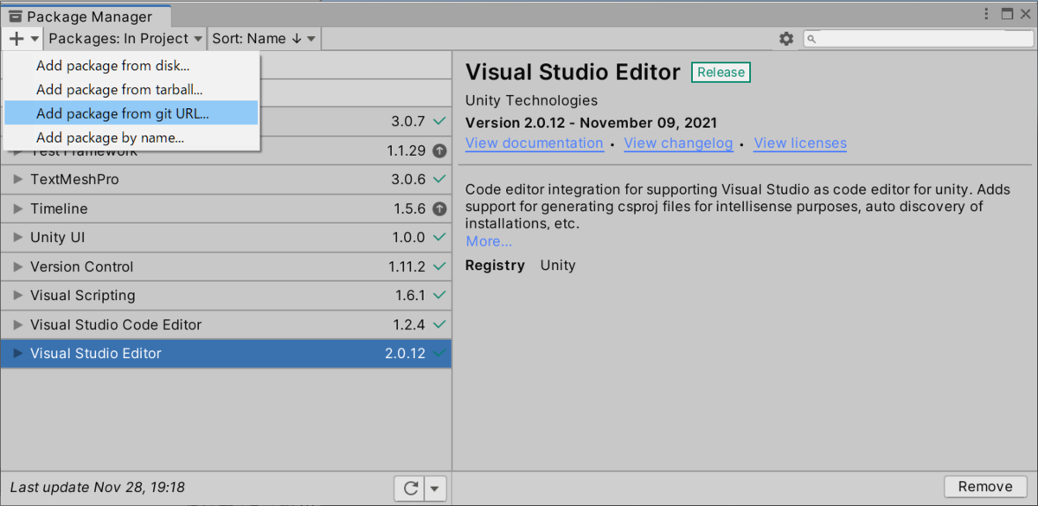Switch to the Package Manager tab
This screenshot has width=1038, height=506.
(x=86, y=16)
